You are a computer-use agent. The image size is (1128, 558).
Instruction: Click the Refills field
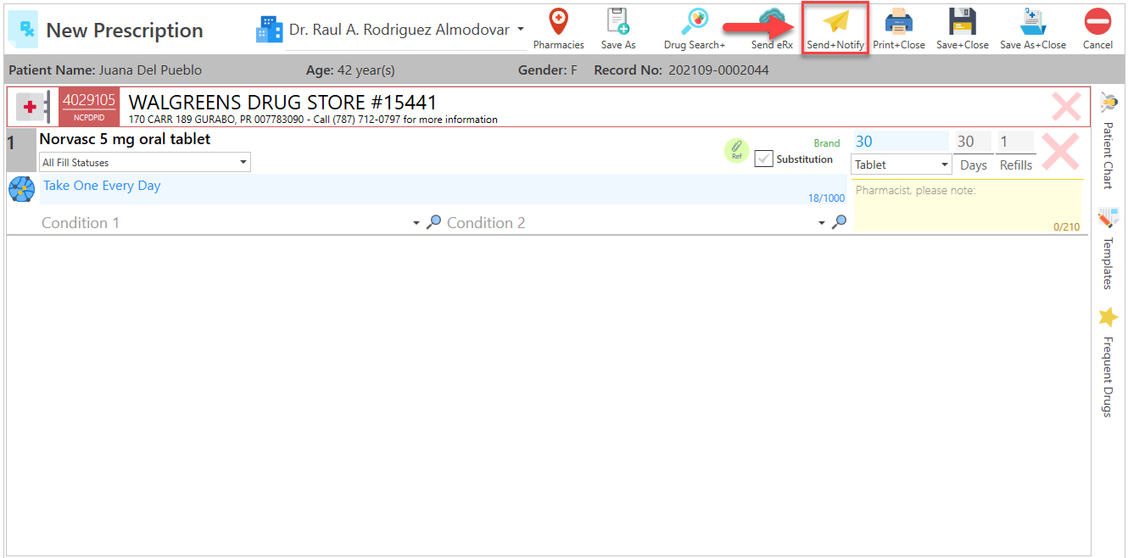pyautogui.click(x=1015, y=142)
